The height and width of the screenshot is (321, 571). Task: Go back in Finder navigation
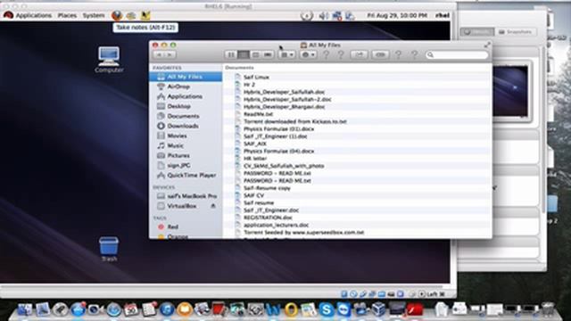[159, 54]
